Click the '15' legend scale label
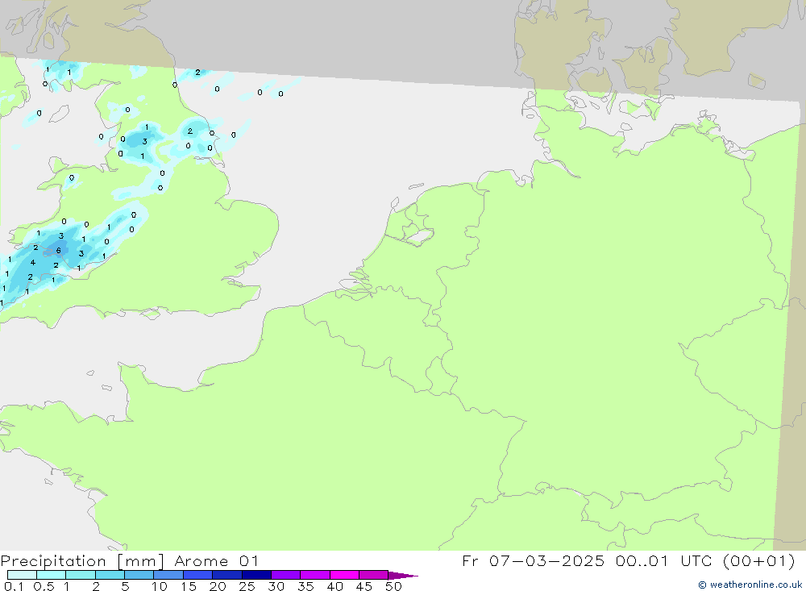806x591 pixels. [x=189, y=586]
